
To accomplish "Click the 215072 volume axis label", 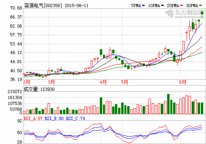I will pos(15,92).
